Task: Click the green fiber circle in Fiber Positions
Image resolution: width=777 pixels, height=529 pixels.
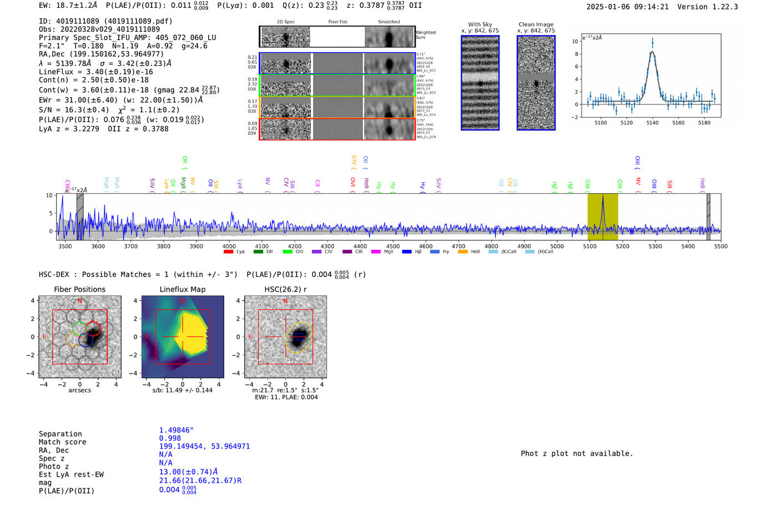Action: [x=79, y=329]
